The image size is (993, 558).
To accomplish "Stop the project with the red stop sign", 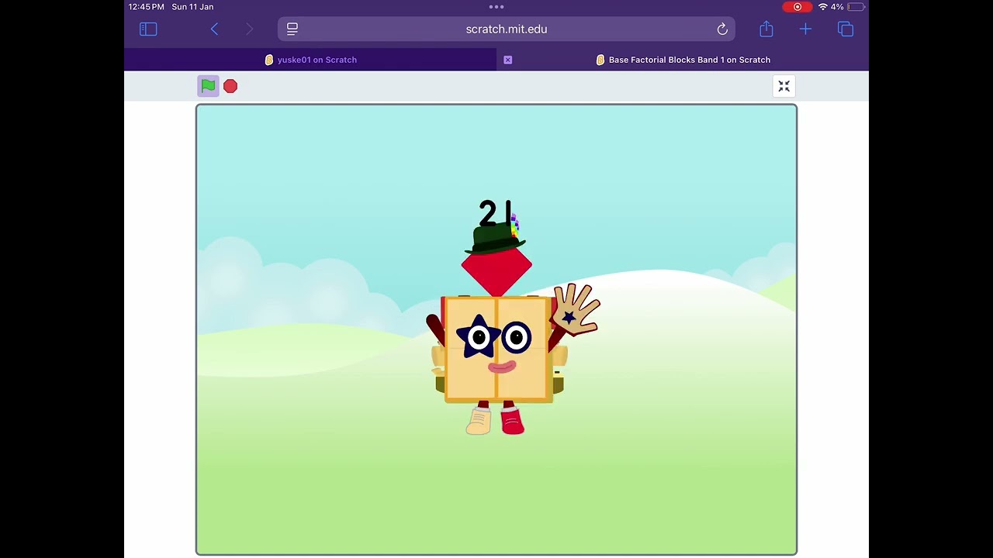I will pyautogui.click(x=230, y=86).
